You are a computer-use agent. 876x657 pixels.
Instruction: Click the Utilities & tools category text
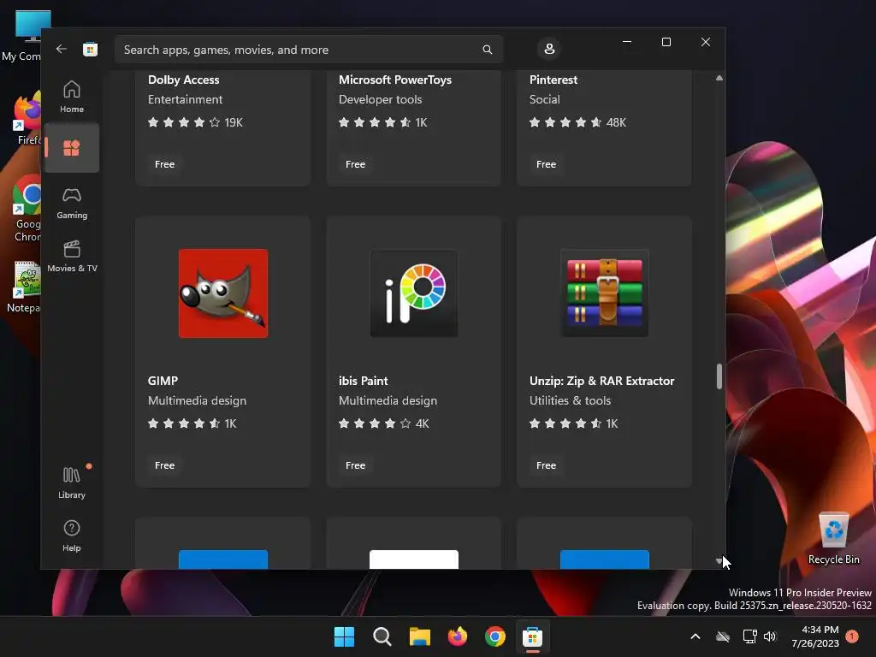pos(570,400)
